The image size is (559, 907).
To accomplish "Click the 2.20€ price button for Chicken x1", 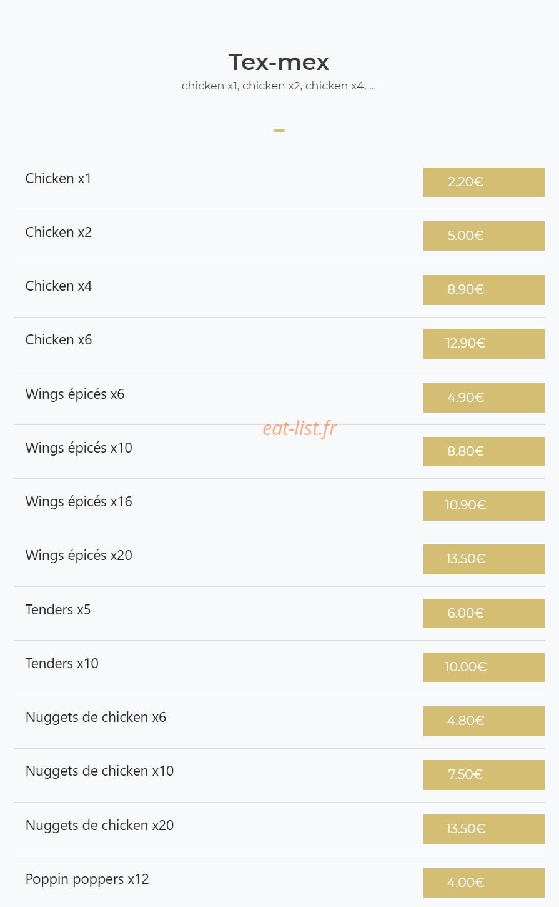I will 483,182.
